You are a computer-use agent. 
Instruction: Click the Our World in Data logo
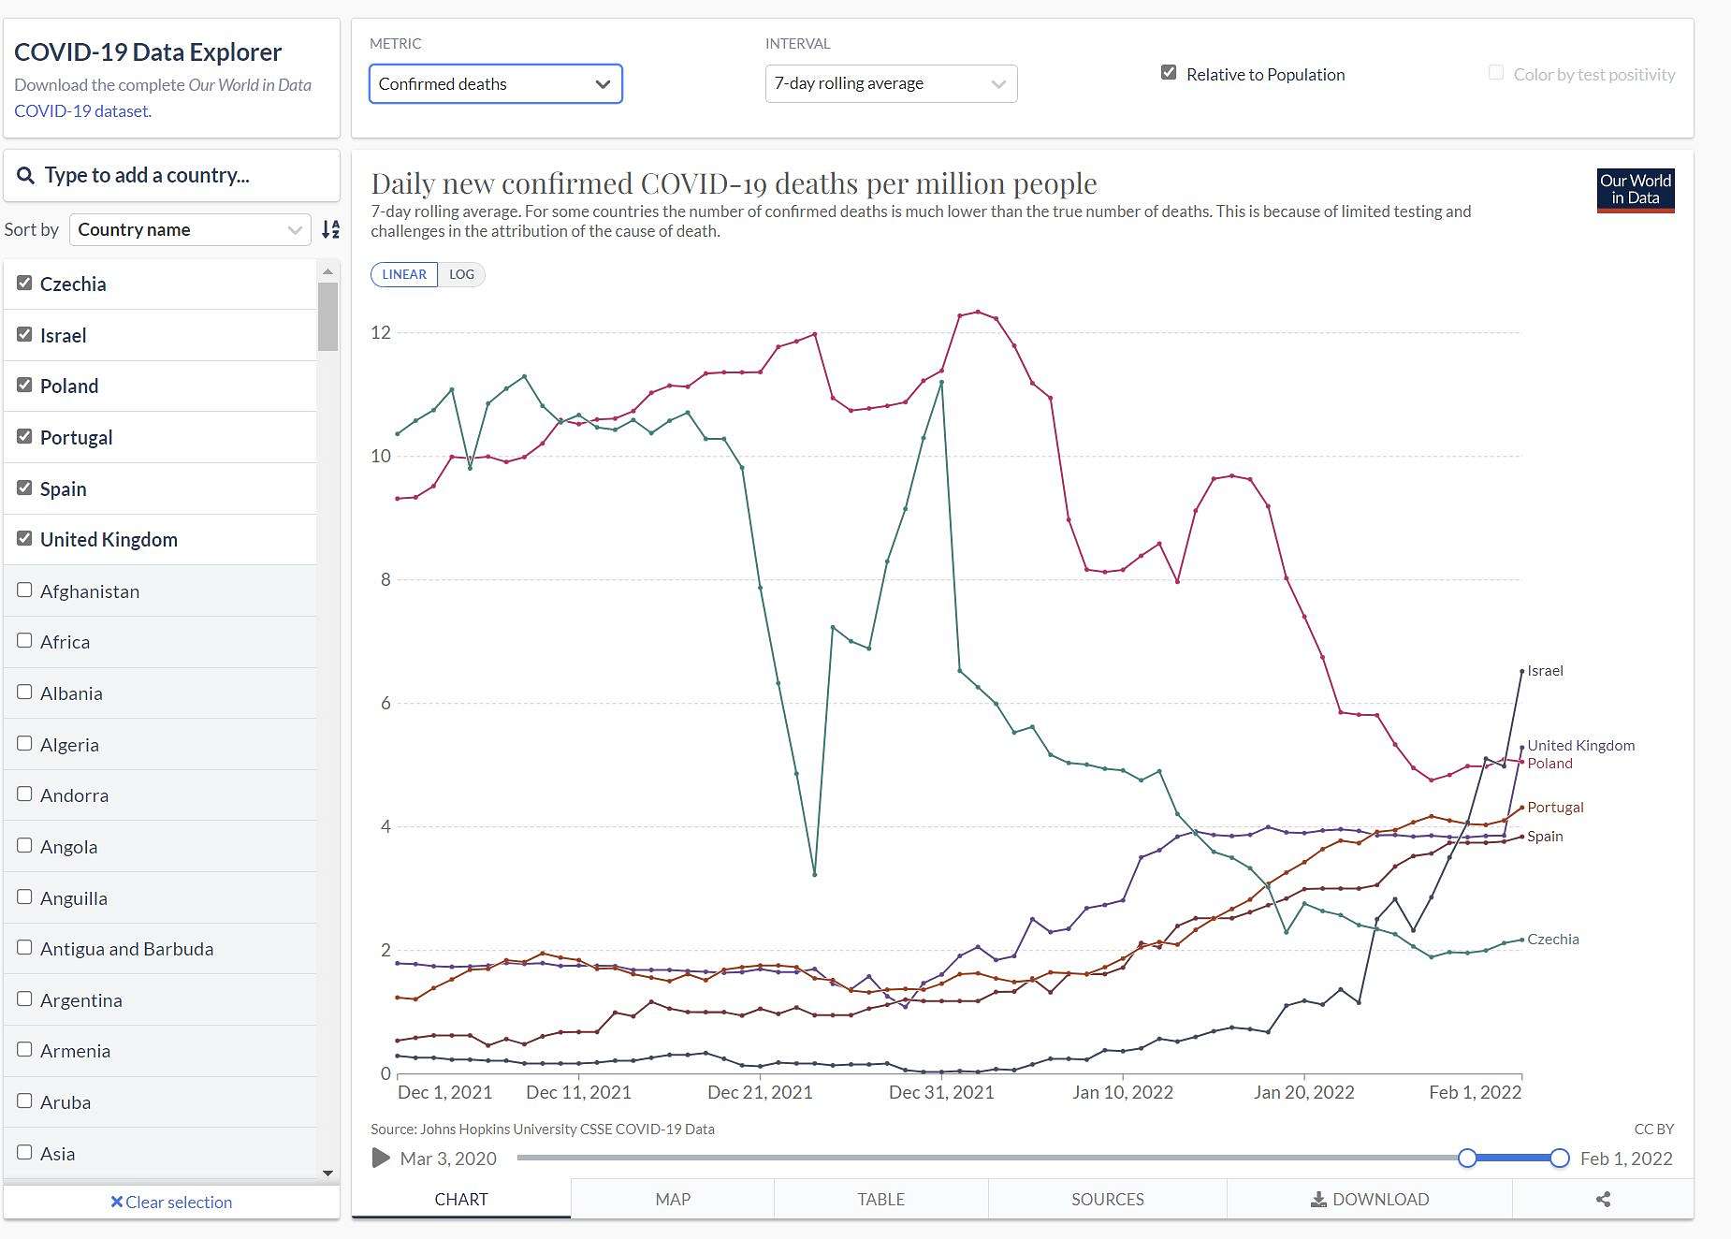1636,190
